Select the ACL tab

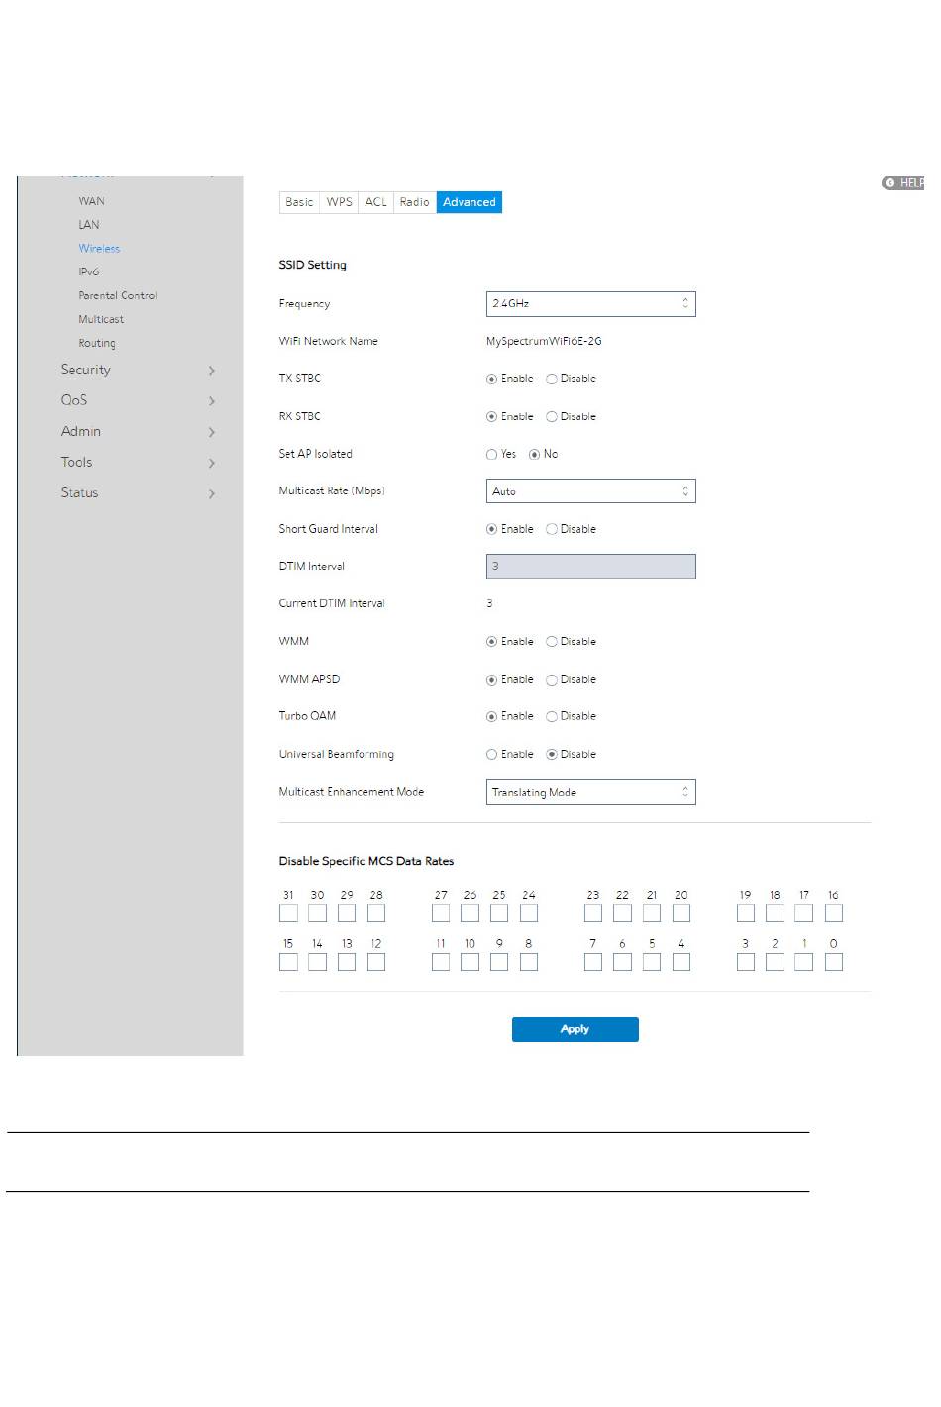point(376,202)
